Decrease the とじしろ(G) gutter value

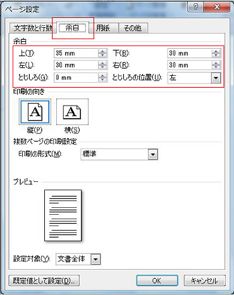[x=102, y=80]
